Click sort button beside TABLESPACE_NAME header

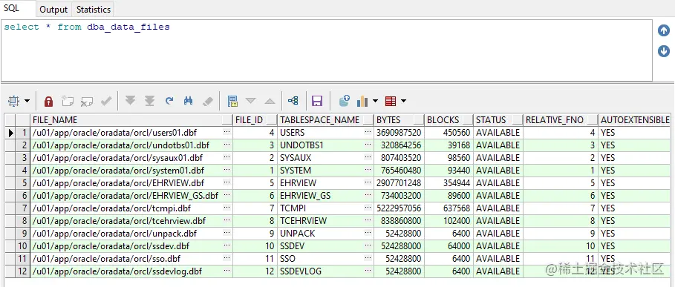coord(368,120)
